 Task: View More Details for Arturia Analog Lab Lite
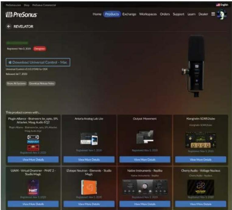[x=89, y=159]
